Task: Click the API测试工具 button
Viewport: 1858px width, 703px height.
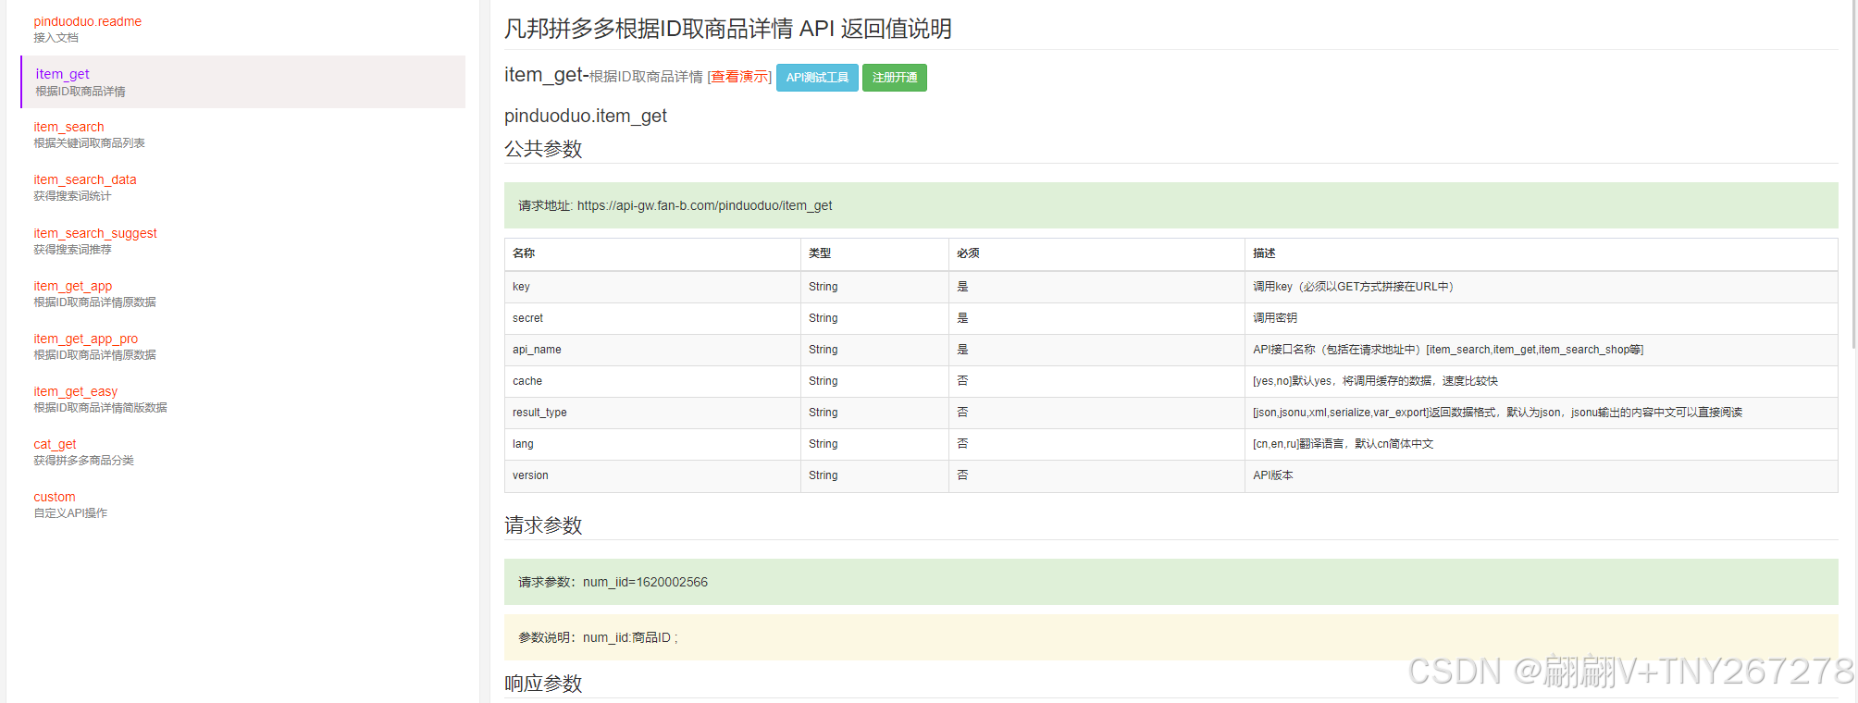Action: point(817,78)
